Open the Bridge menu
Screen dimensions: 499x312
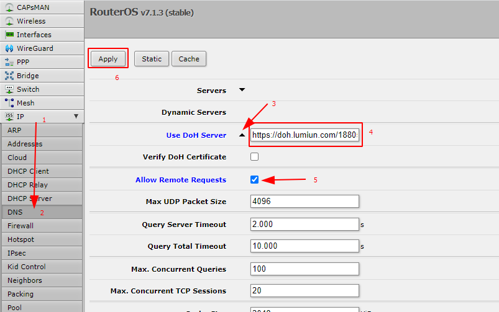(42, 76)
